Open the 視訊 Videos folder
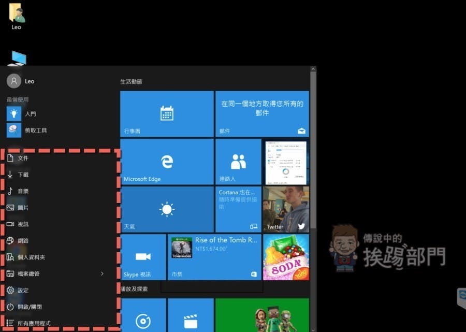 18,224
